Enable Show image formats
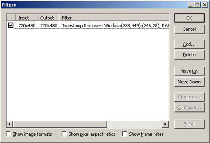 pyautogui.click(x=9, y=134)
